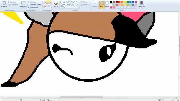This screenshot has height=101, width=180.
Task: Choose the diamond shape
Action: (64, 2)
